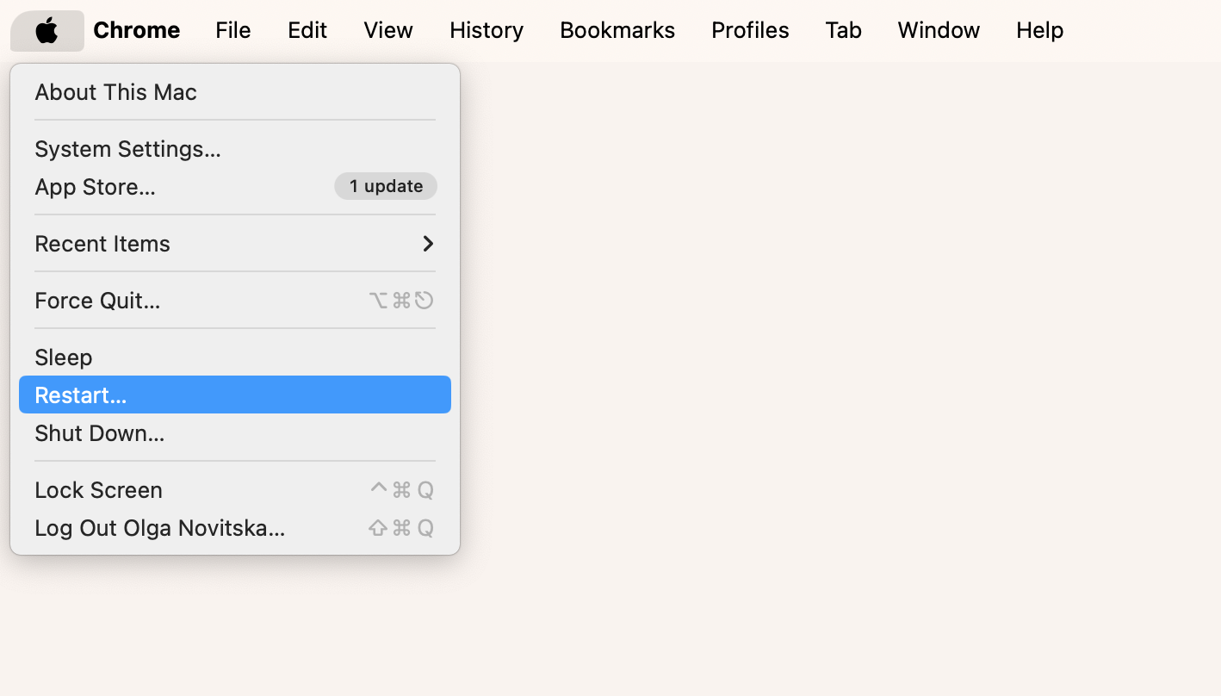Log Out Olga Novitska
Screen dimensions: 1221x696
click(160, 527)
